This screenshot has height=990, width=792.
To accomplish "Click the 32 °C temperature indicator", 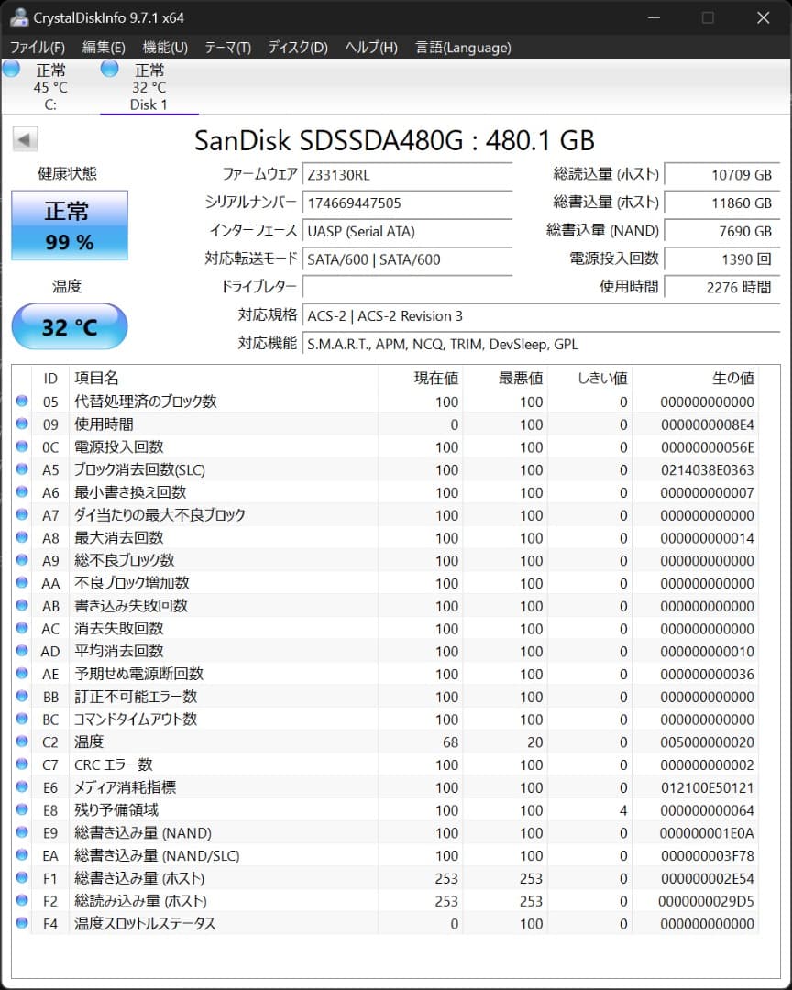I will coord(69,326).
